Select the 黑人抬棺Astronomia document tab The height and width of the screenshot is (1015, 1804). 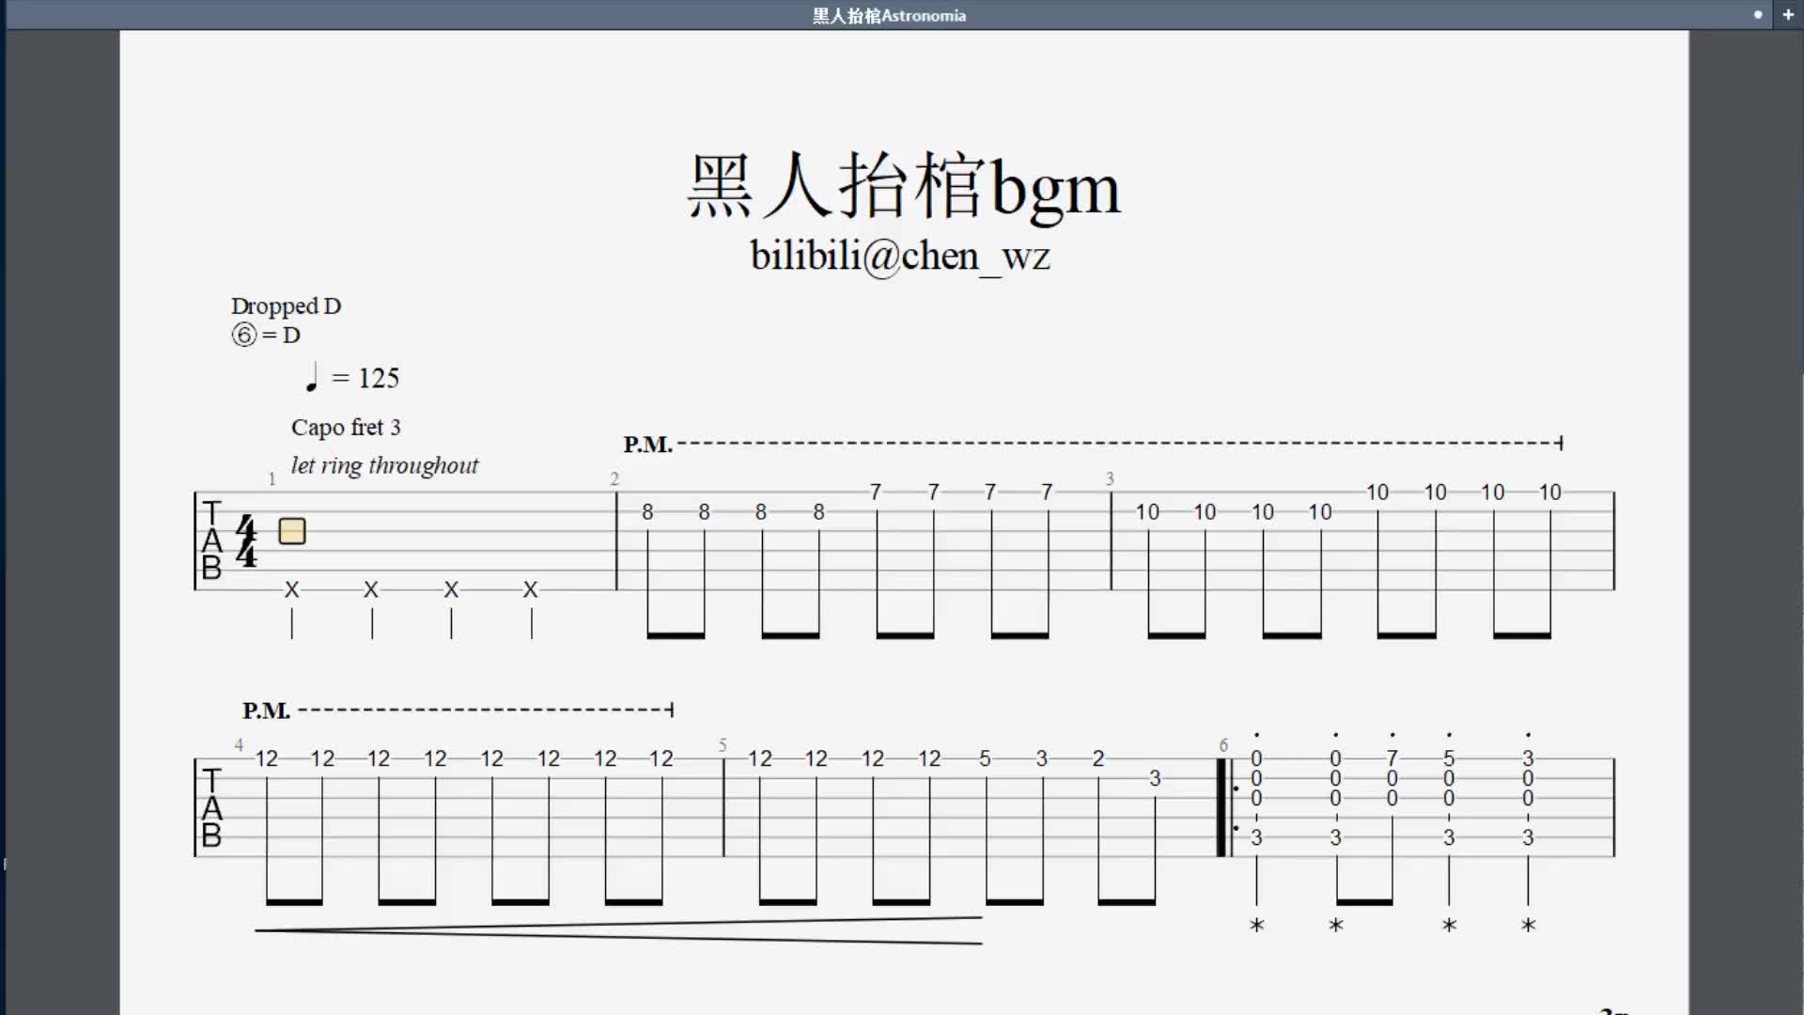[x=889, y=15]
